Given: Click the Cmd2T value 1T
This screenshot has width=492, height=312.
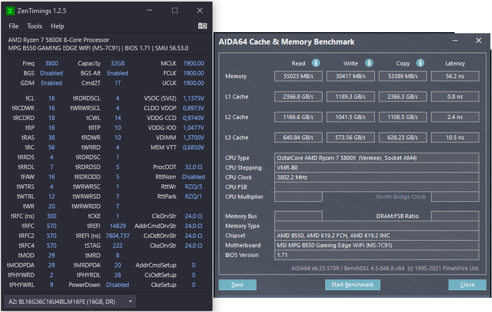Looking at the screenshot, I should coord(117,83).
